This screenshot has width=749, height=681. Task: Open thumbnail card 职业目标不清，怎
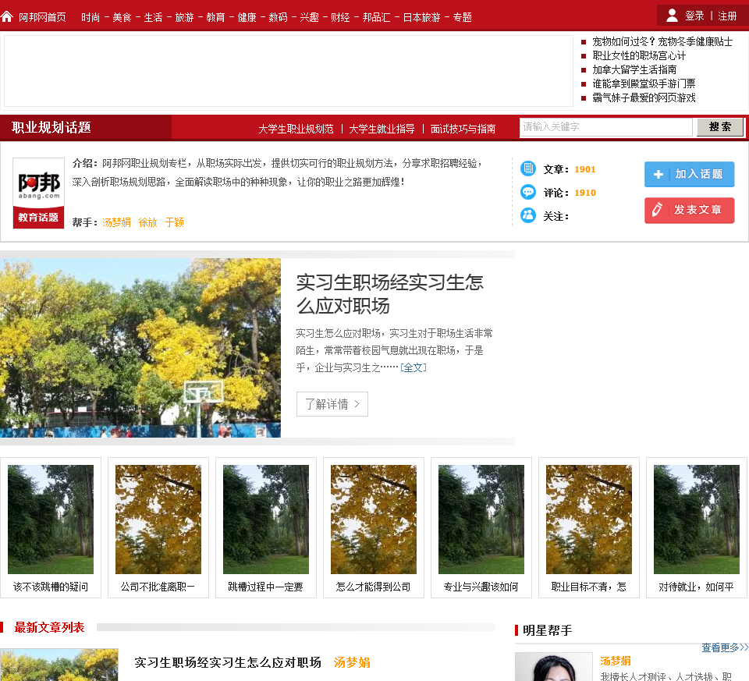pyautogui.click(x=589, y=527)
